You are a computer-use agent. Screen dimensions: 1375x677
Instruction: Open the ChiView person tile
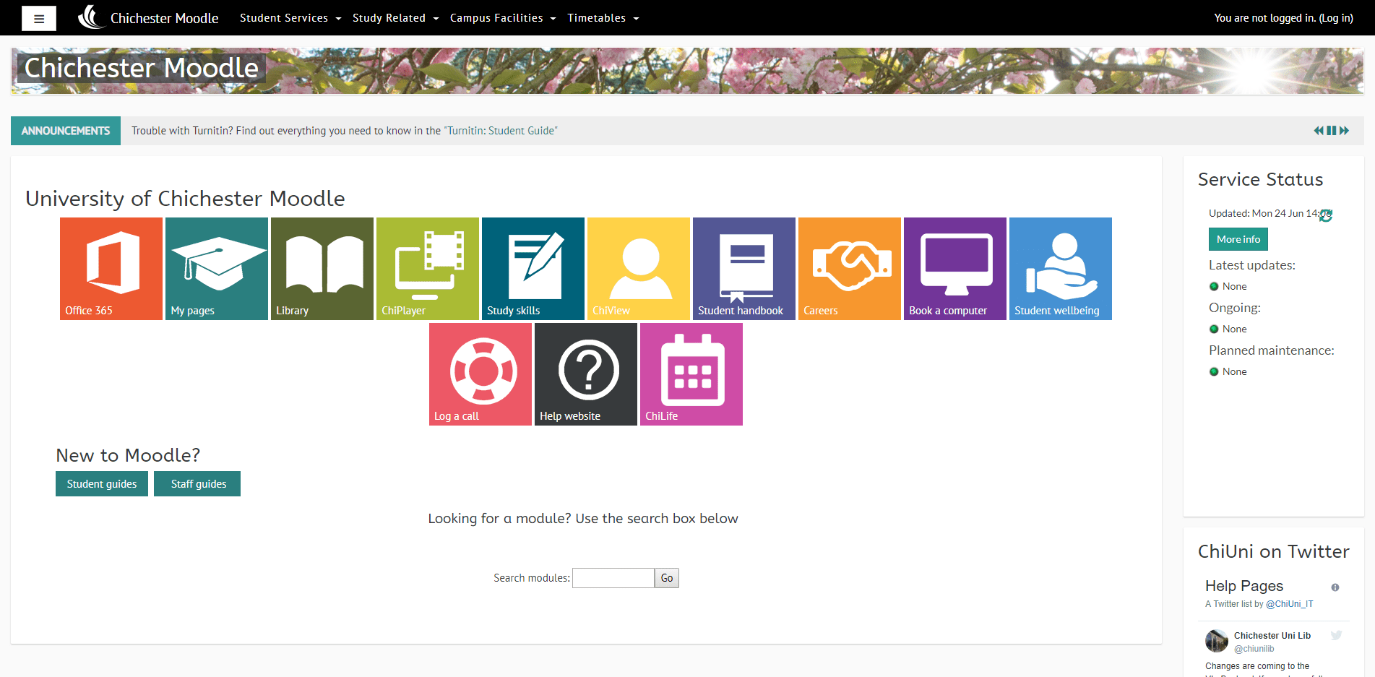pos(639,269)
